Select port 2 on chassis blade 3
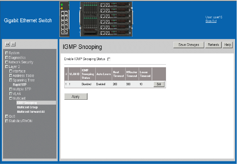 108,17
